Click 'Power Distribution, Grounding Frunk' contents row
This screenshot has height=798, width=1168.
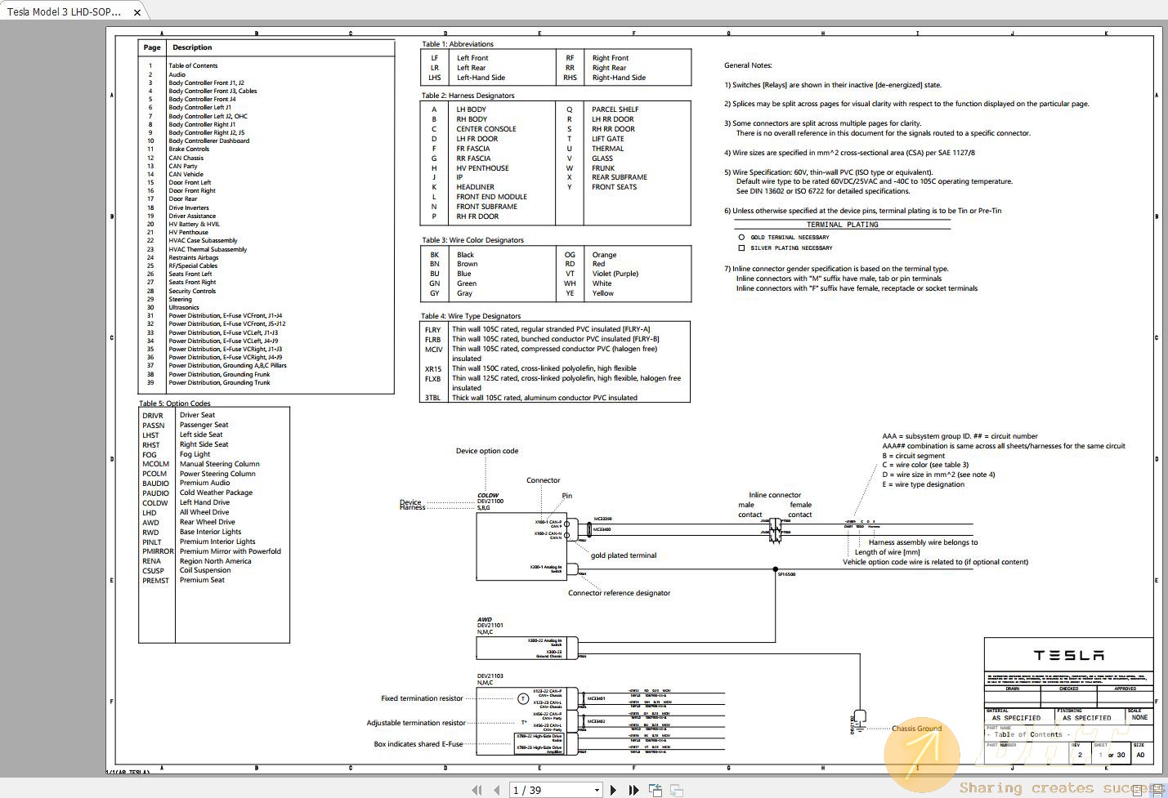tap(219, 374)
